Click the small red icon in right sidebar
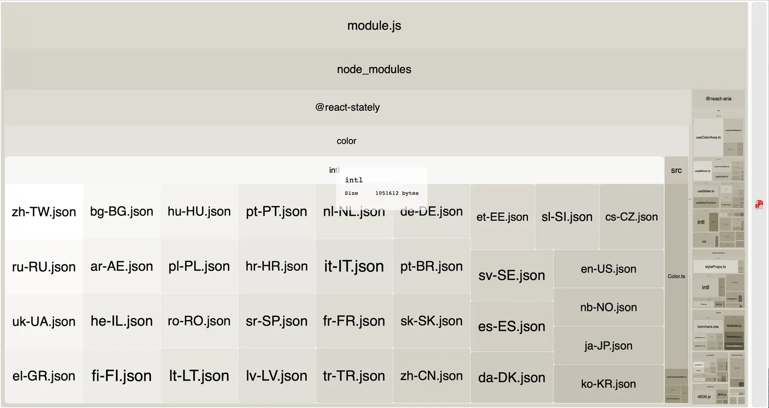This screenshot has width=769, height=408. (759, 204)
